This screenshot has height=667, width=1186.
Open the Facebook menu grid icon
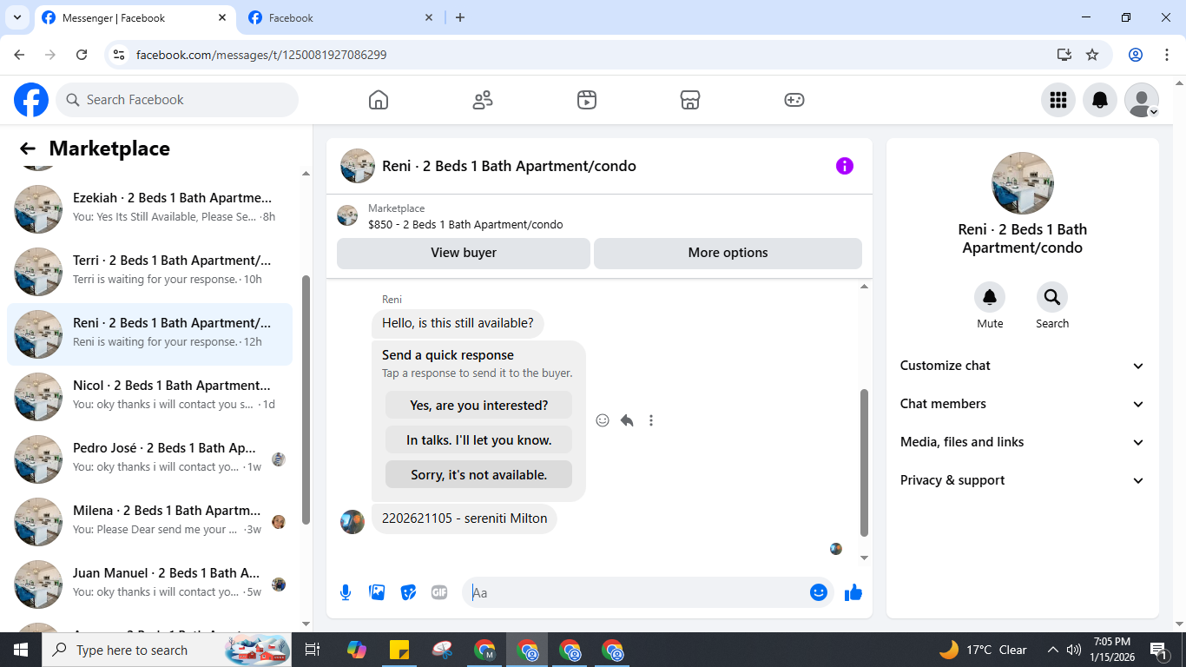1058,100
